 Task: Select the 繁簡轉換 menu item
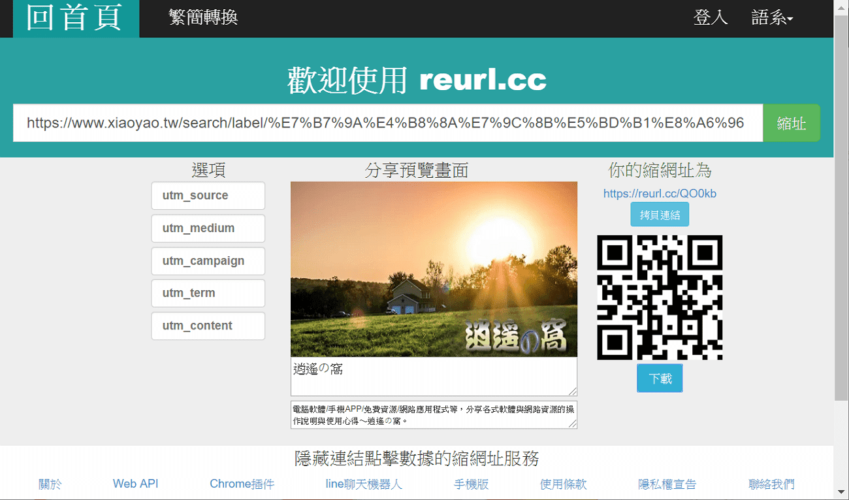pyautogui.click(x=202, y=18)
